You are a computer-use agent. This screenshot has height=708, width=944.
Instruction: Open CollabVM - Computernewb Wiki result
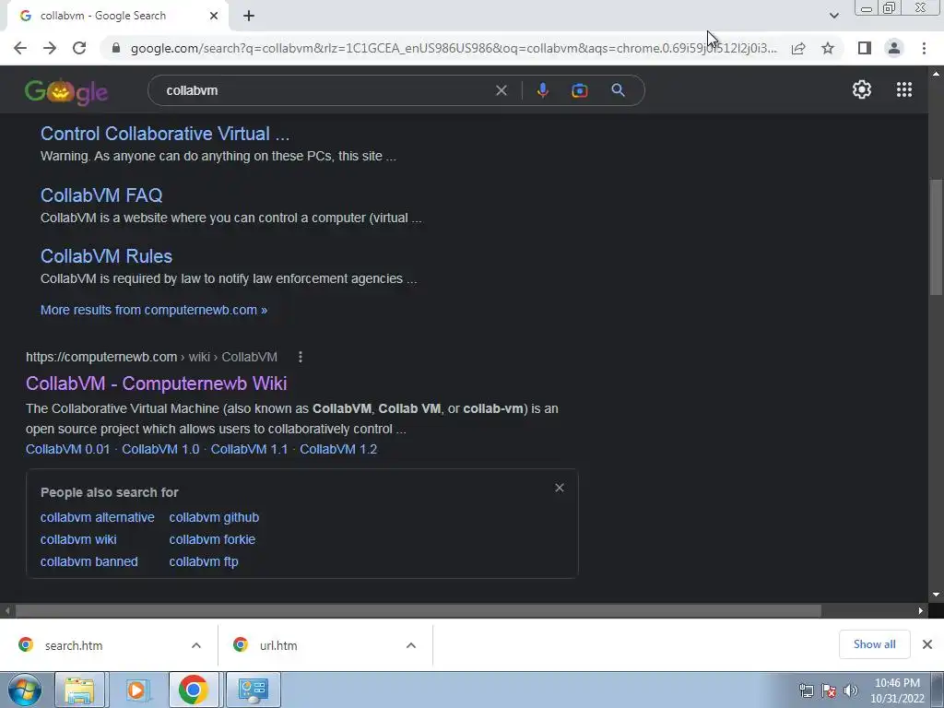pos(157,383)
